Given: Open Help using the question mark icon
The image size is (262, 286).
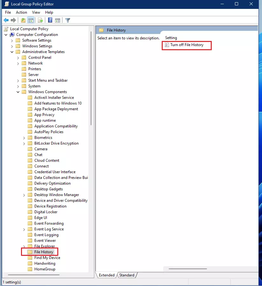Looking at the screenshot, I should [x=50, y=20].
